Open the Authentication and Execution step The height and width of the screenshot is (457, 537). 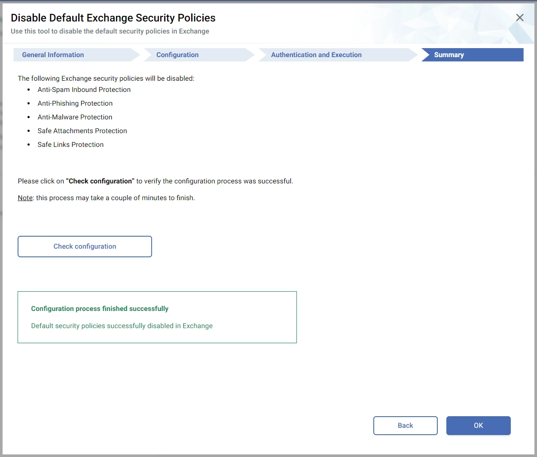(x=316, y=55)
